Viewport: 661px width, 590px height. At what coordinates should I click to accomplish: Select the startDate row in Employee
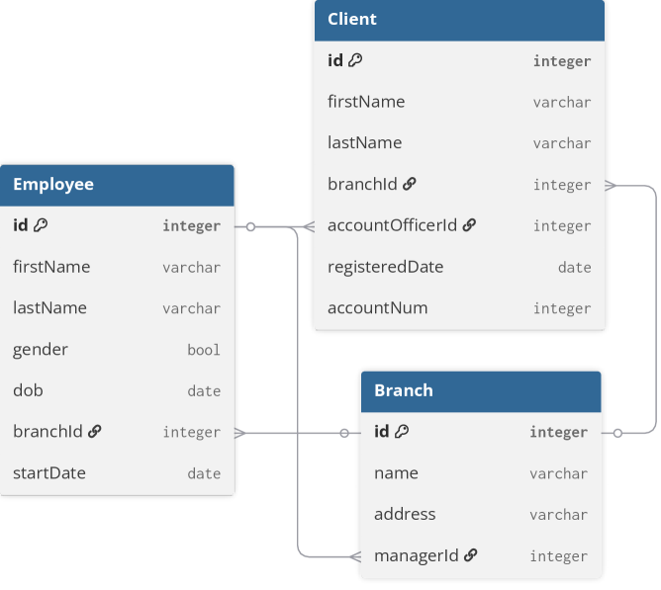tap(49, 472)
